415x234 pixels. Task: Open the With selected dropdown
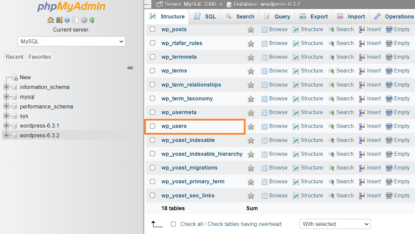(x=334, y=224)
